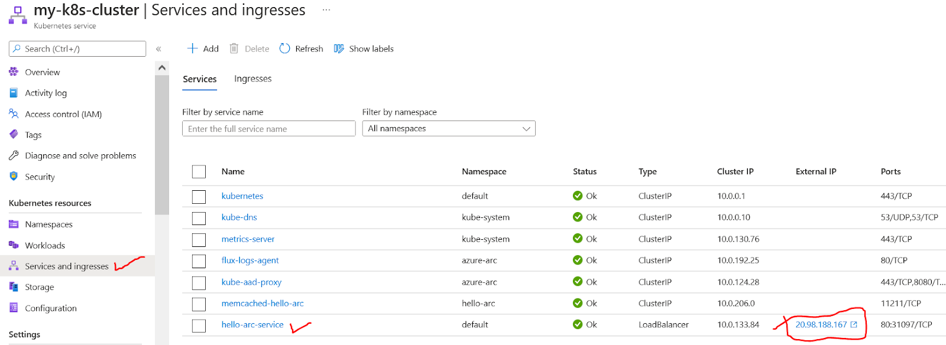The image size is (946, 345).
Task: Open the metrics-server service link
Action: click(x=248, y=239)
